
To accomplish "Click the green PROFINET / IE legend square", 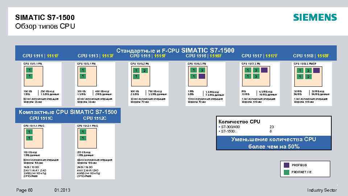I will [x=286, y=172].
